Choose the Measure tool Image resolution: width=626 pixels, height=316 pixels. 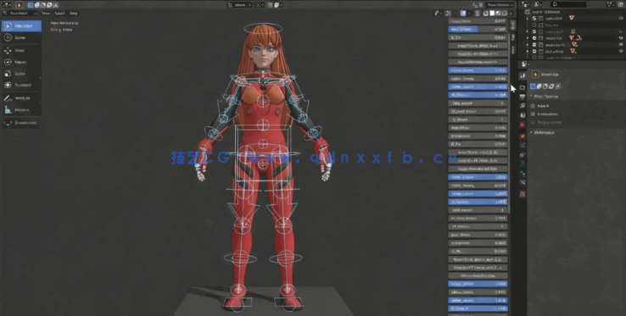(21, 110)
